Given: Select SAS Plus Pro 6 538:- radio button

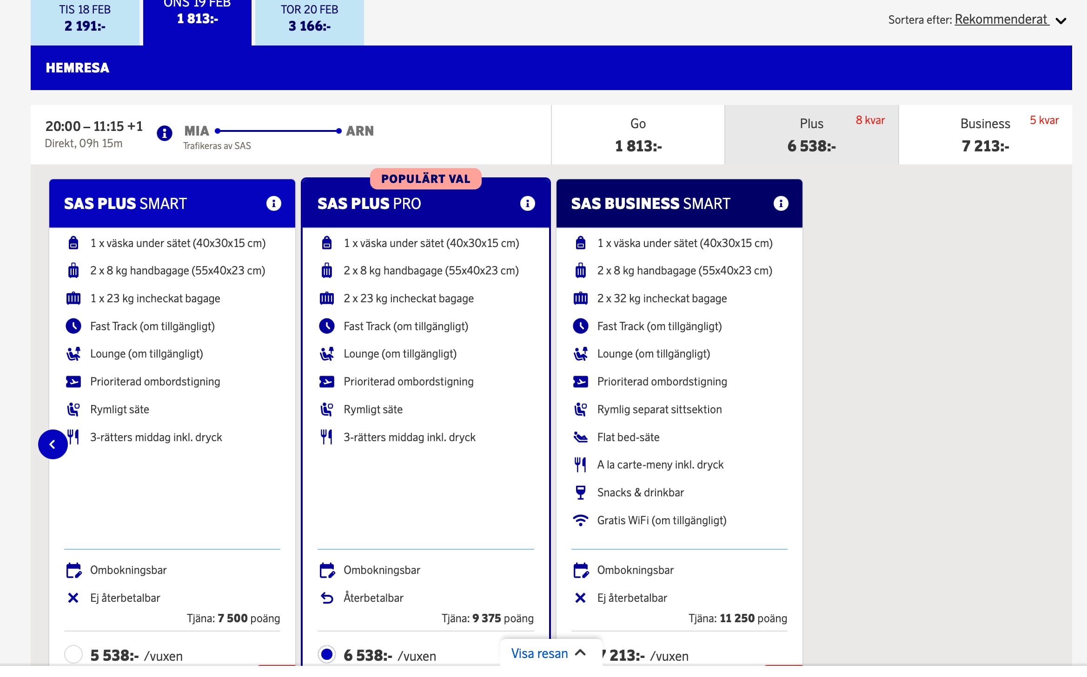Looking at the screenshot, I should [x=327, y=655].
